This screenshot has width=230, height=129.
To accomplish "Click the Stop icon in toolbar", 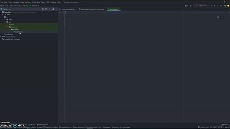I will tap(221, 6).
